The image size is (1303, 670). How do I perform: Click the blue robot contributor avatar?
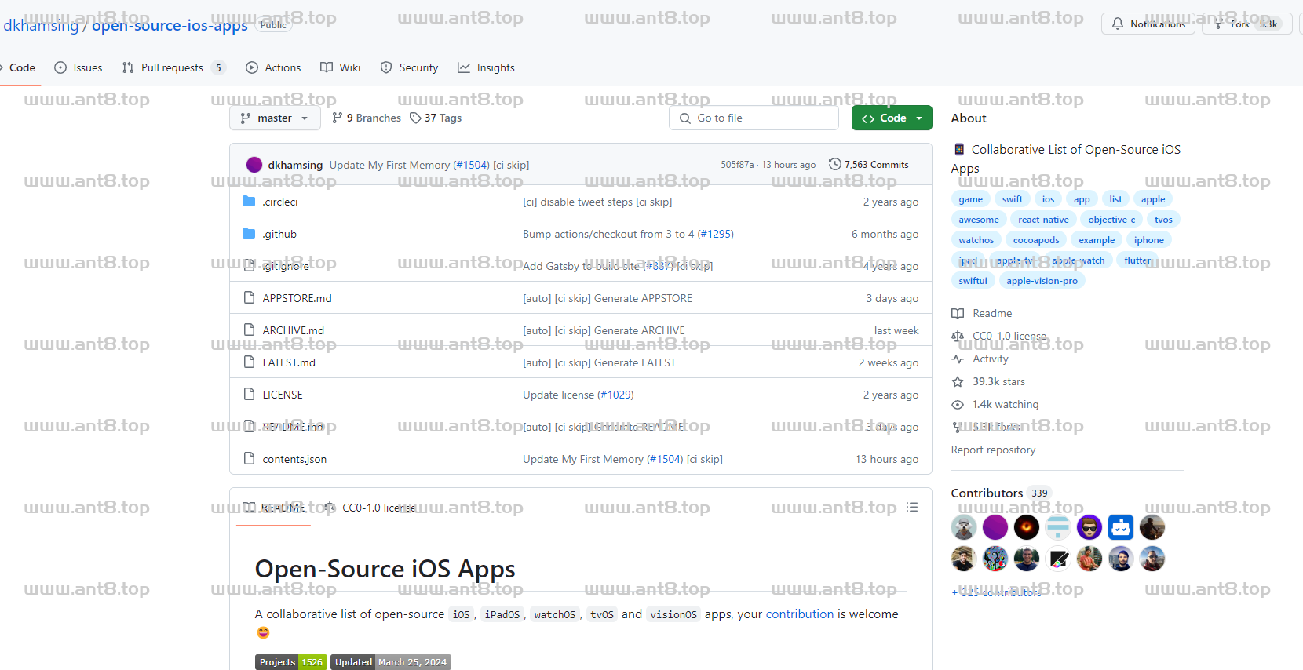tap(1120, 527)
